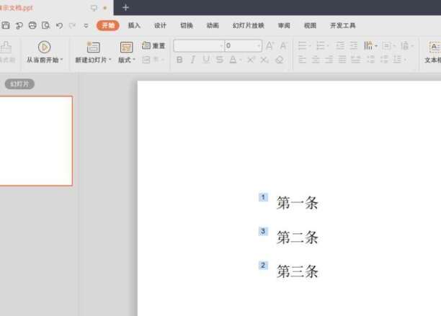
Task: Click the 新建幻灯片 slide icon
Action: tap(93, 48)
